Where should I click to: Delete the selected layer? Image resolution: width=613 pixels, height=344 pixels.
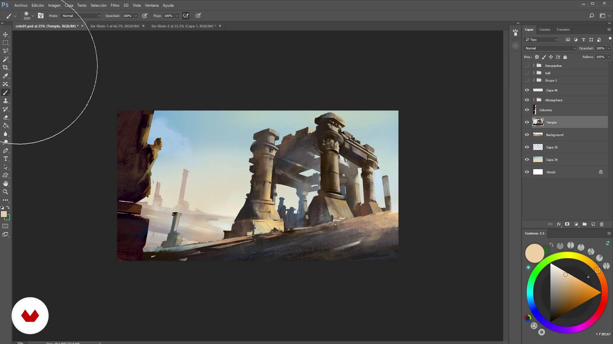click(602, 224)
